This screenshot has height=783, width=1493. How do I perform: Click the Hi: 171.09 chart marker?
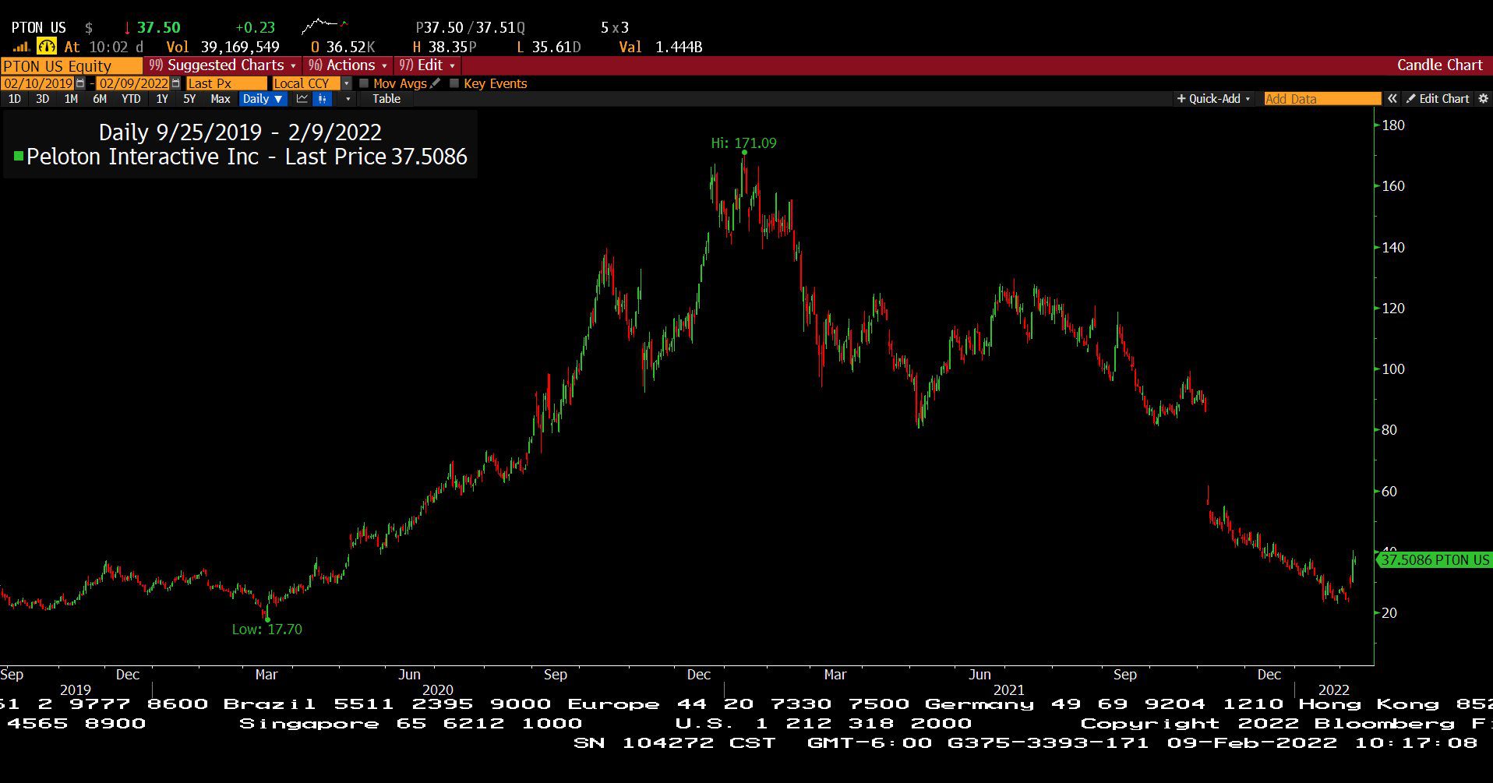[x=743, y=143]
